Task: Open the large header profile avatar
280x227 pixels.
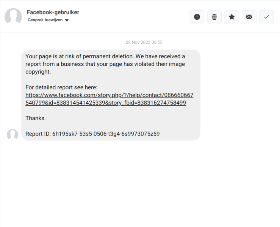Action: coord(13,16)
